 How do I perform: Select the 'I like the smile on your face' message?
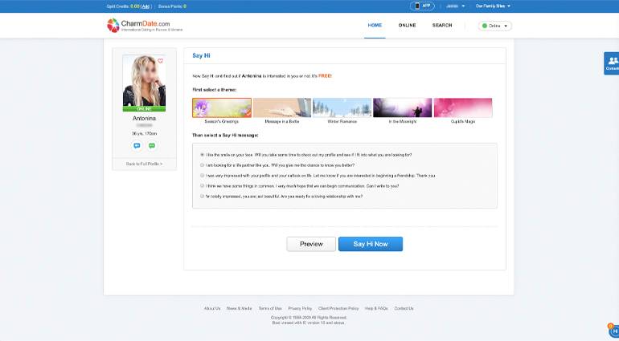[202, 154]
